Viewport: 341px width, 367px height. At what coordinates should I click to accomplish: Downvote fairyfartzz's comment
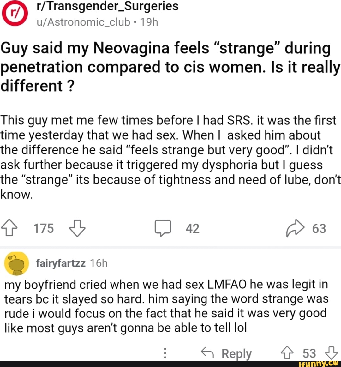coord(332,353)
